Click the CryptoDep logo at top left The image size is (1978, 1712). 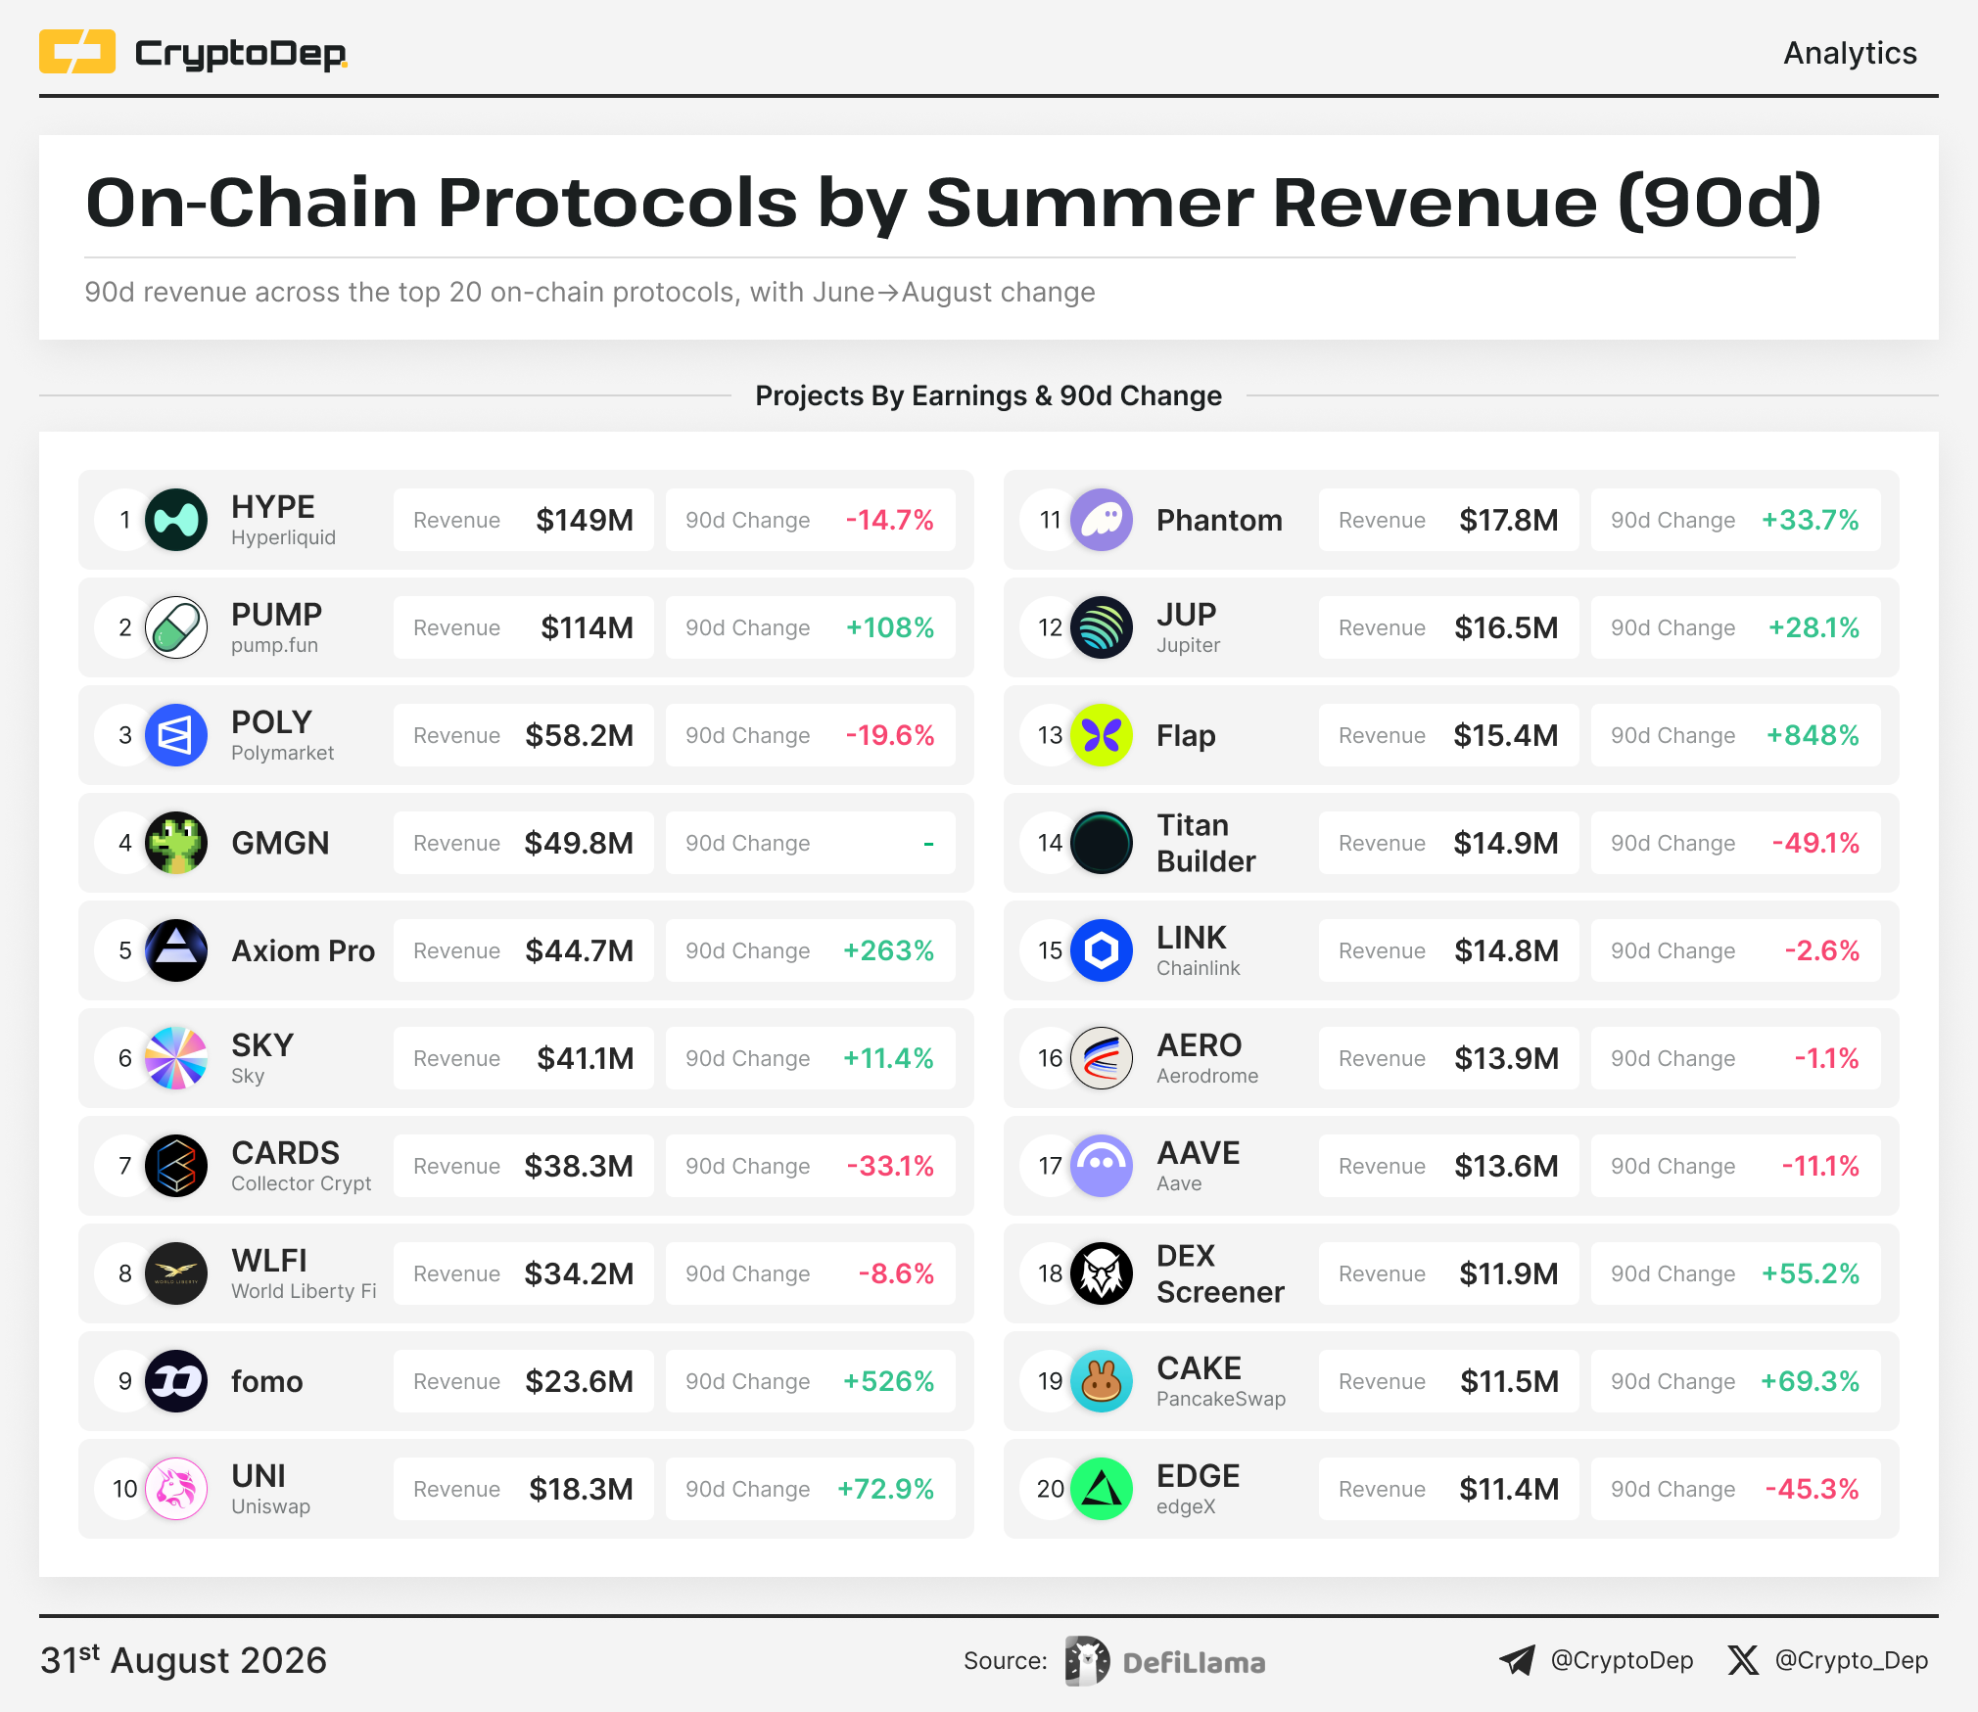(x=193, y=52)
